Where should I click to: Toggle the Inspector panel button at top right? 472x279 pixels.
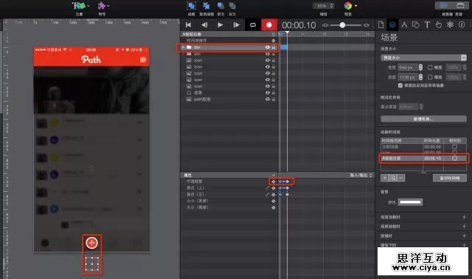pyautogui.click(x=443, y=5)
